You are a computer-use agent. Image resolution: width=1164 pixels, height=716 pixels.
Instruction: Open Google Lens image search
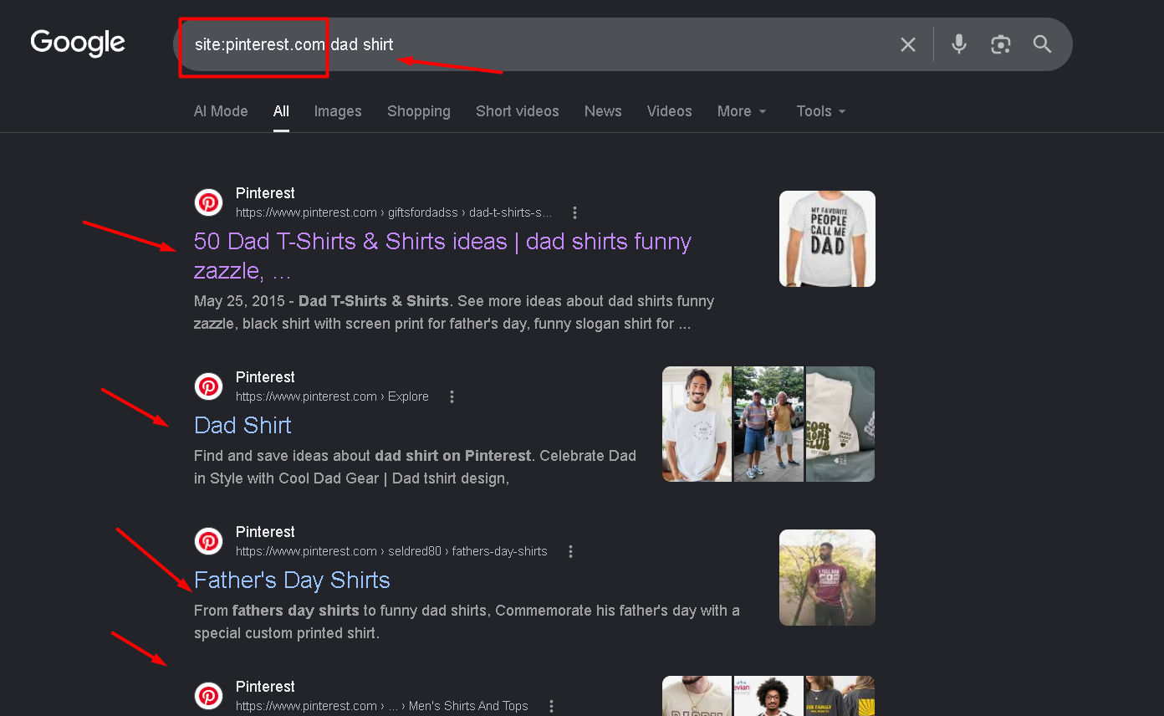(1001, 44)
